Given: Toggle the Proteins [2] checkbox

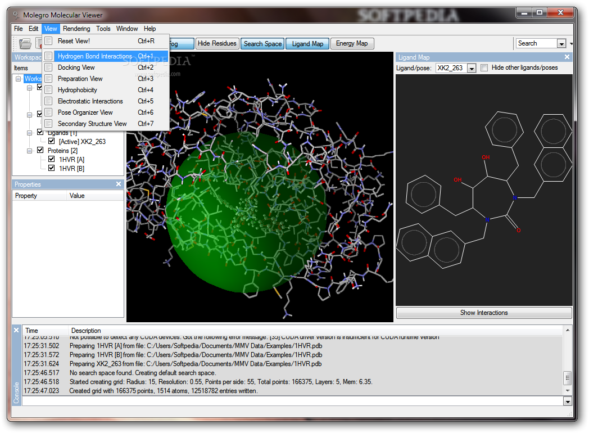Looking at the screenshot, I should click(x=40, y=150).
